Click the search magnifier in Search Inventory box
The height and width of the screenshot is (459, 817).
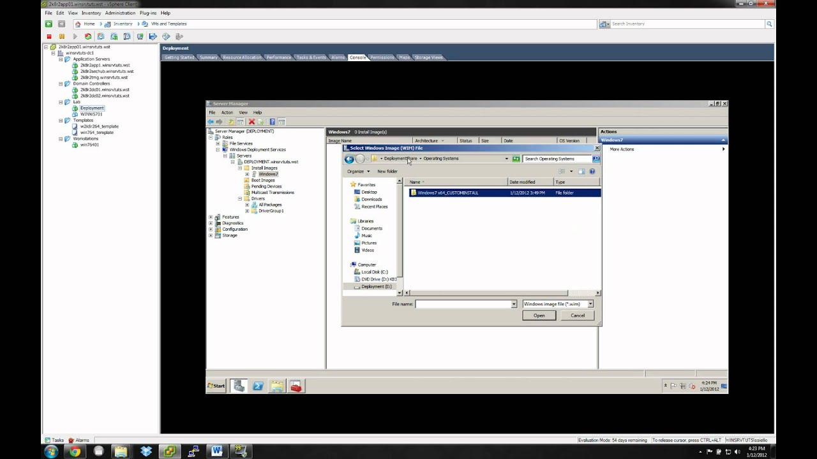pyautogui.click(x=769, y=24)
